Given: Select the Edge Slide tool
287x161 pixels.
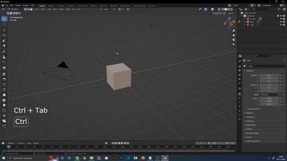Looking at the screenshot, I should [4, 110].
